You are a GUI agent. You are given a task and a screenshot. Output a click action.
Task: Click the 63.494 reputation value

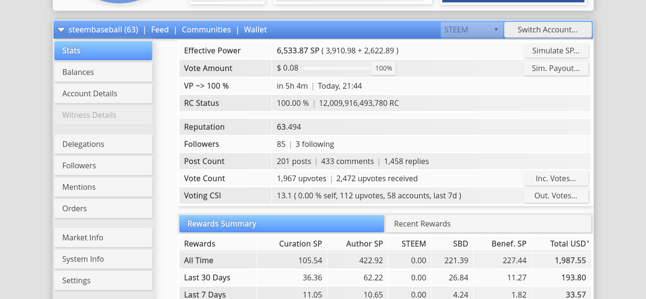[289, 127]
